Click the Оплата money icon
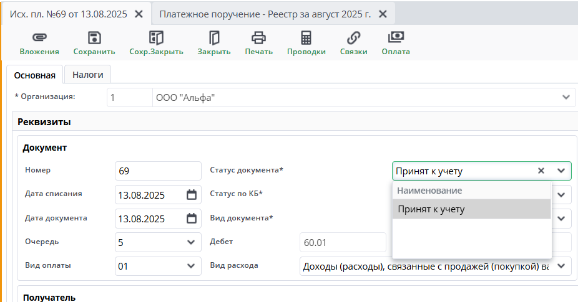Screen dimensions: 578x302 (x=396, y=37)
